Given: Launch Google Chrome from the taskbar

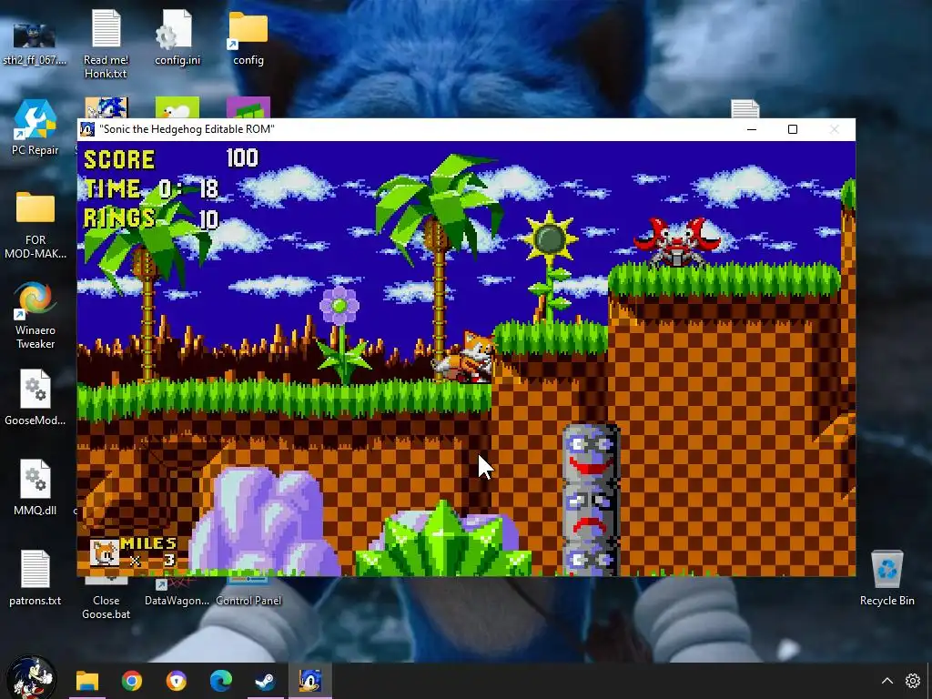Looking at the screenshot, I should click(x=132, y=681).
